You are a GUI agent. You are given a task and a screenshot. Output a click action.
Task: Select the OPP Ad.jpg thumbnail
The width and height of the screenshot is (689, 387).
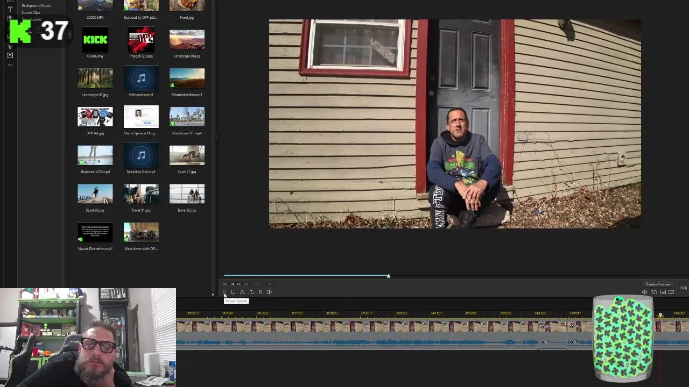pyautogui.click(x=95, y=117)
